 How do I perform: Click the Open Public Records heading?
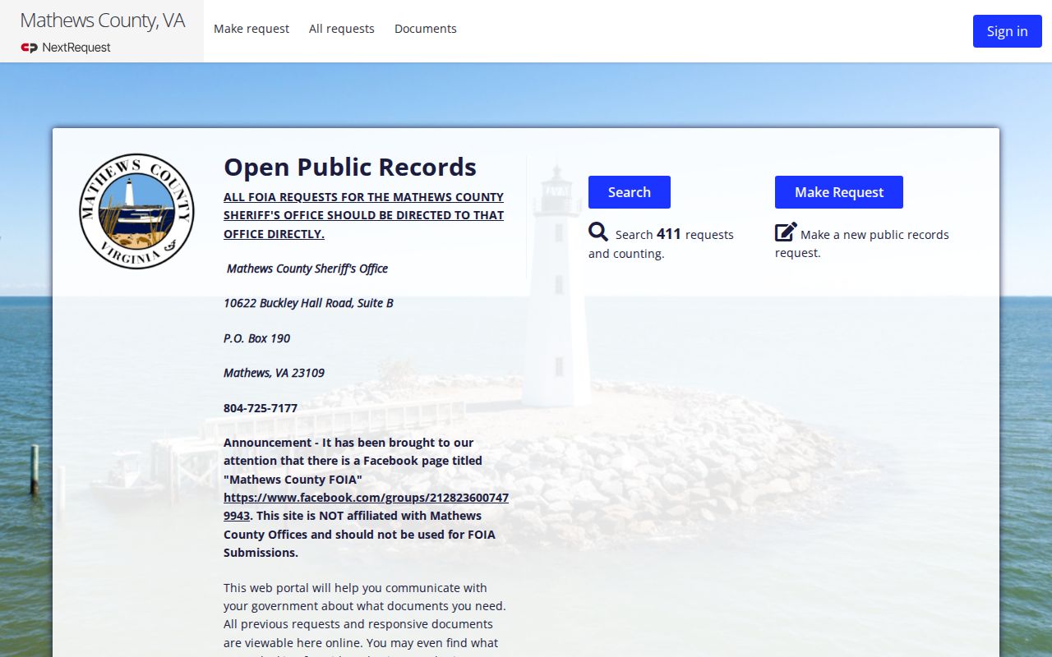[350, 167]
